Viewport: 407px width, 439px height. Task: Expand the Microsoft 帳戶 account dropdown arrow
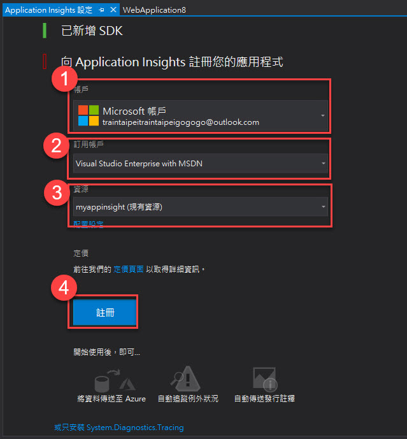(323, 115)
